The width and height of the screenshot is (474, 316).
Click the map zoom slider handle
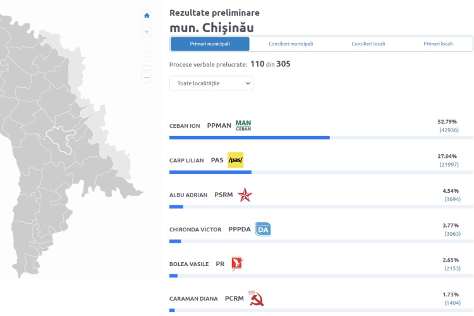[147, 68]
